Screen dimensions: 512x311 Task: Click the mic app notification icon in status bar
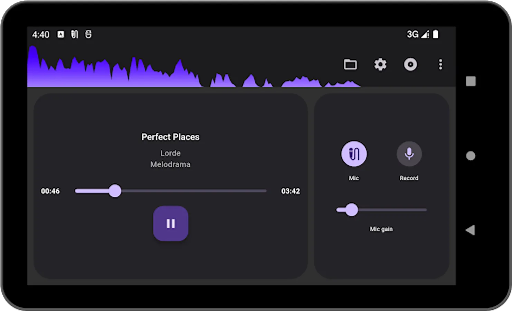75,35
